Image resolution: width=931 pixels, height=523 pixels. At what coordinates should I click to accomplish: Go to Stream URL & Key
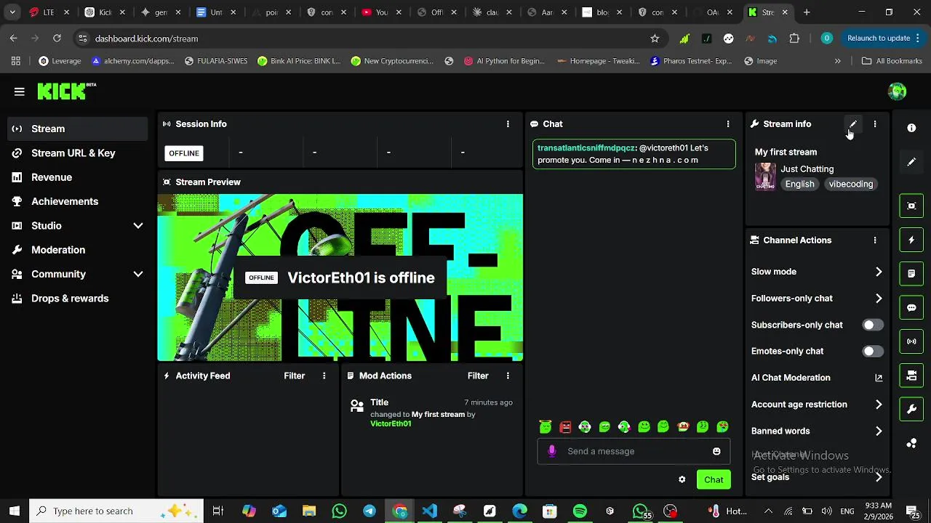coord(77,153)
